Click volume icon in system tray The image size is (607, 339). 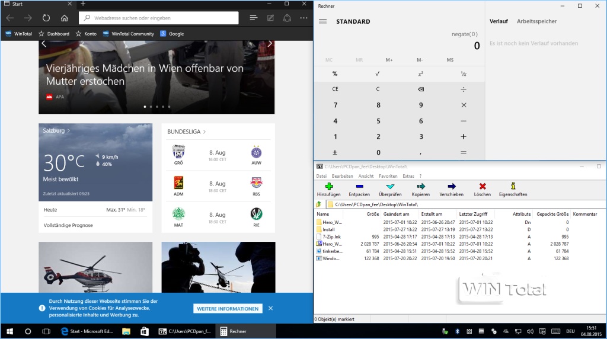[530, 331]
